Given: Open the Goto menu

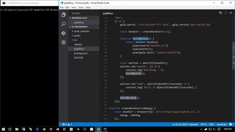Looking at the screenshot, I should pyautogui.click(x=81, y=7).
